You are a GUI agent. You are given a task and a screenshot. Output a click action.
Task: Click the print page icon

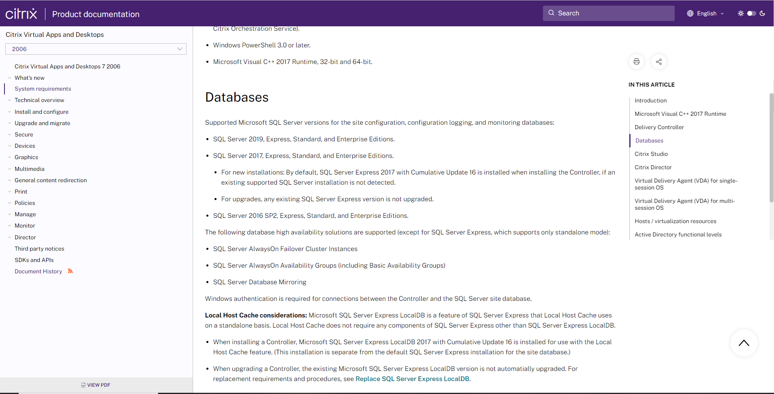[637, 62]
